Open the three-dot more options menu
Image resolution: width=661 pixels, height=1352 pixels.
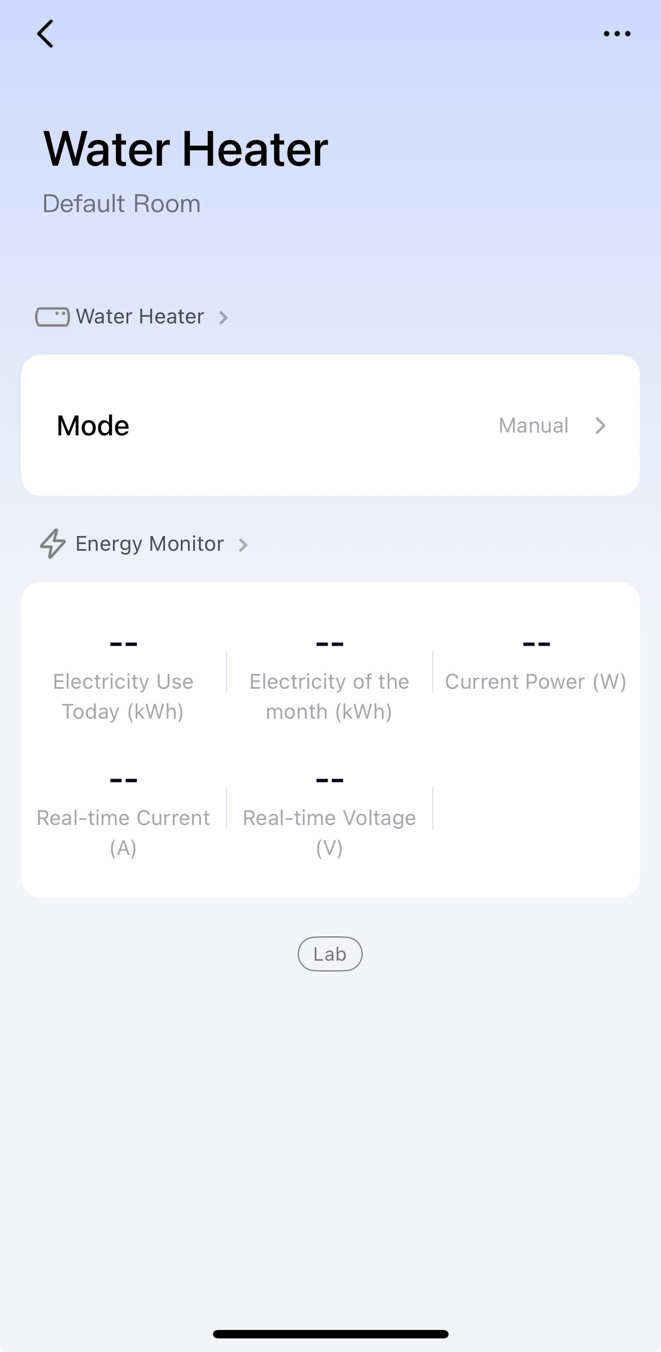[x=617, y=34]
